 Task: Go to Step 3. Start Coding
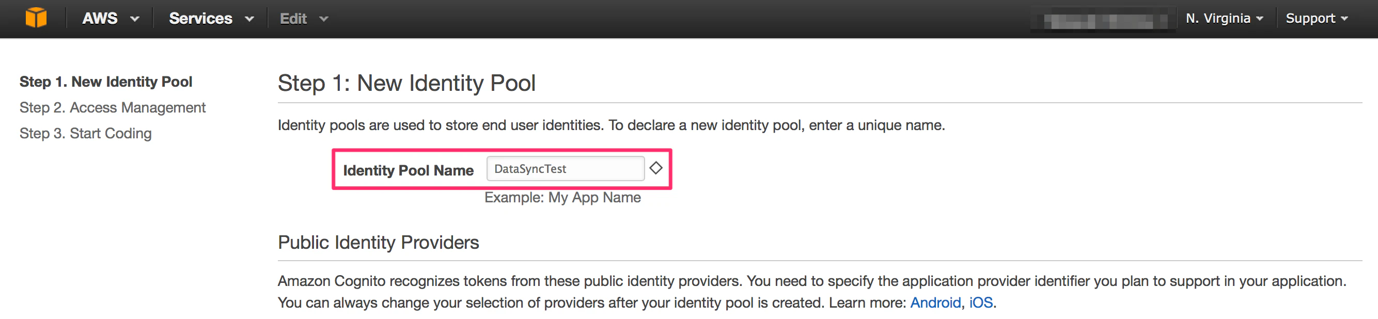[86, 133]
